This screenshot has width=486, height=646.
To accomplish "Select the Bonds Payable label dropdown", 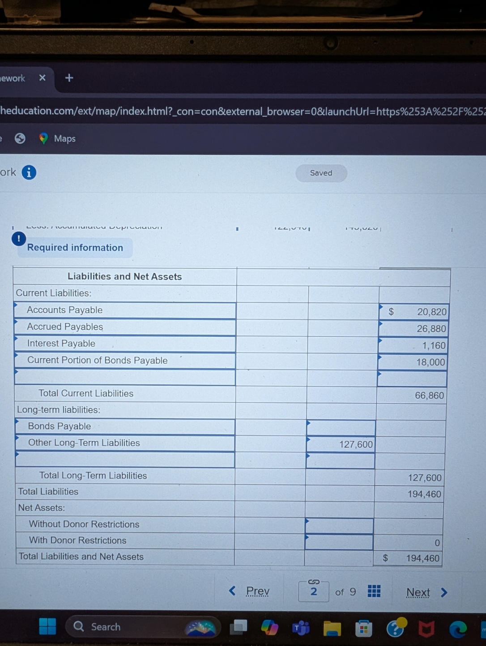I will tap(125, 426).
